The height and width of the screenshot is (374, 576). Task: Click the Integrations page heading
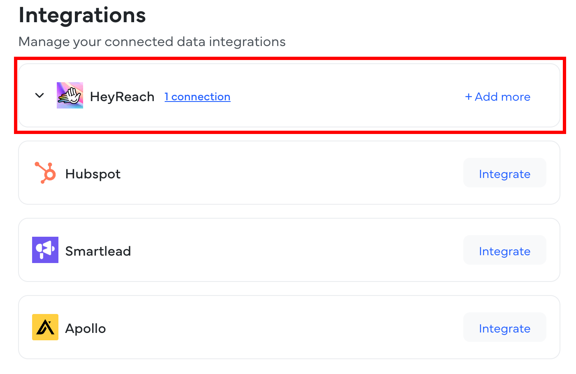click(x=82, y=16)
